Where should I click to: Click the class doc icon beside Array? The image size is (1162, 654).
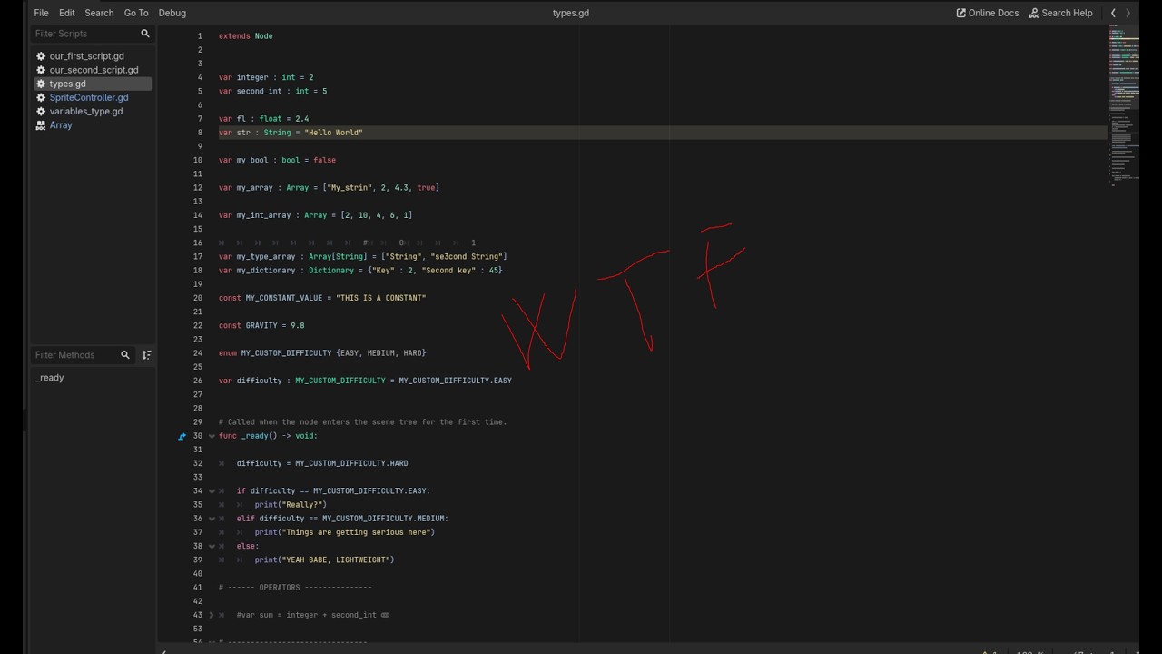click(41, 125)
